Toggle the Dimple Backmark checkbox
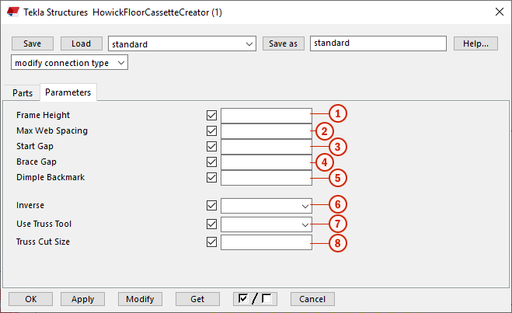The height and width of the screenshot is (313, 512). [x=211, y=178]
